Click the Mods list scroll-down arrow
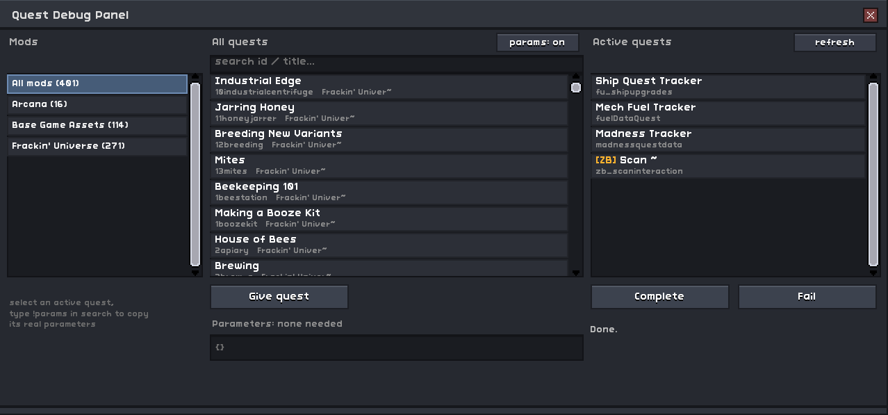Viewport: 888px width, 415px height. click(x=195, y=272)
